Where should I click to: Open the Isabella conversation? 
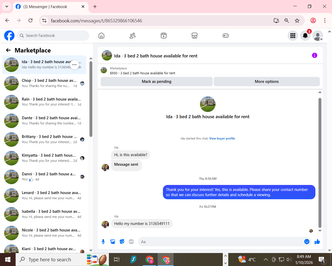tap(44, 214)
